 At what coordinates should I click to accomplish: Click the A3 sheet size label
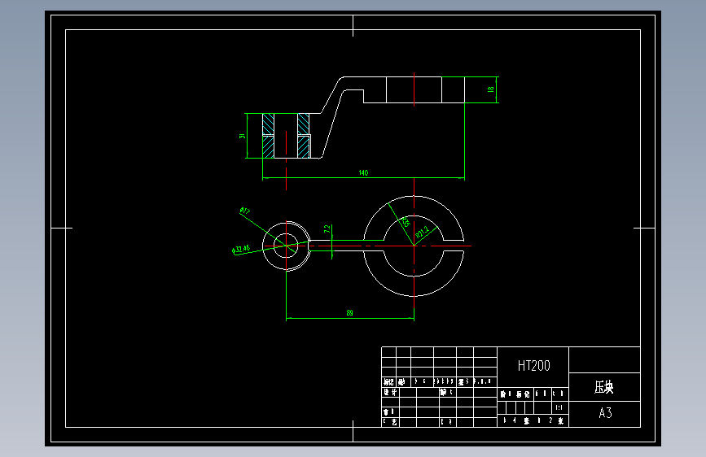[605, 413]
